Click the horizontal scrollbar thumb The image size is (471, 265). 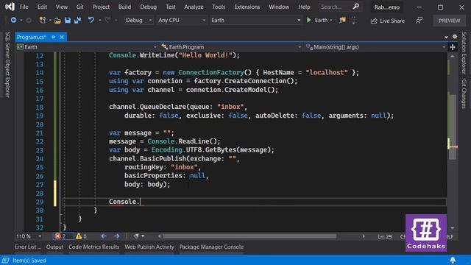tap(249, 236)
